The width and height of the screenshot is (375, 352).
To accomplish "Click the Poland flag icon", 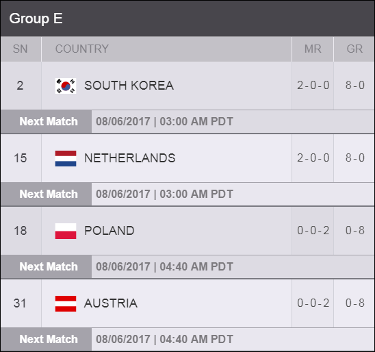I will coord(66,231).
